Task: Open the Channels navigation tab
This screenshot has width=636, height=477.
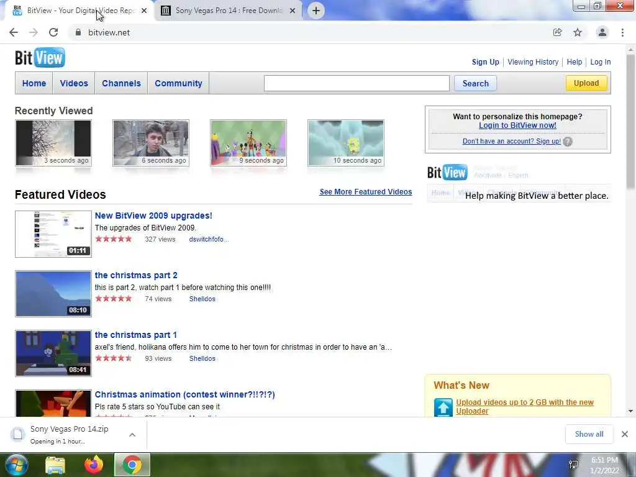Action: (121, 83)
